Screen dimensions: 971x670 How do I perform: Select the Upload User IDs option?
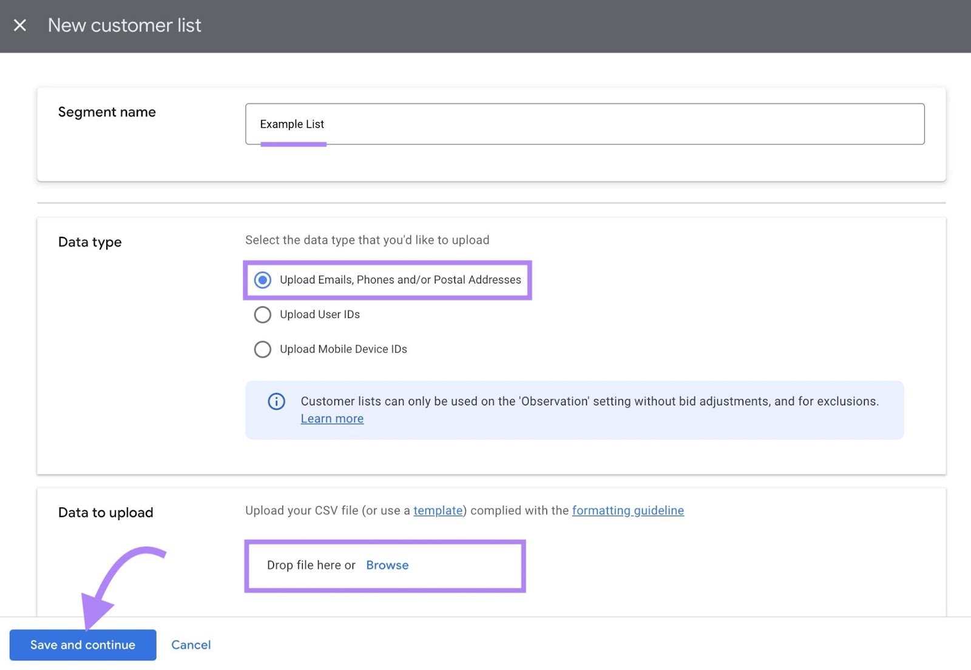point(262,314)
